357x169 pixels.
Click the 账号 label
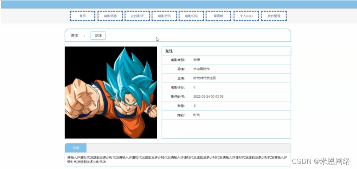(x=181, y=106)
